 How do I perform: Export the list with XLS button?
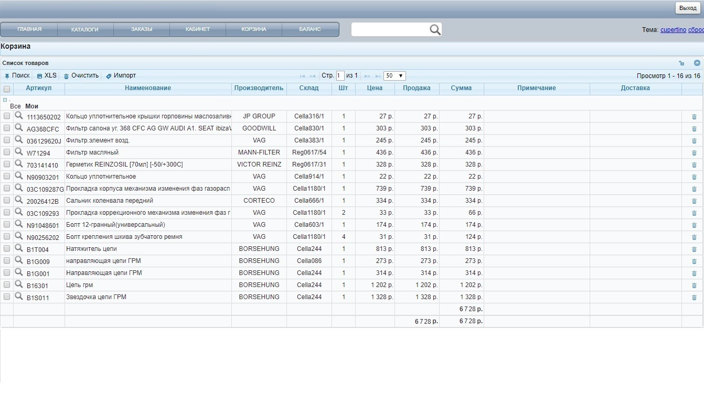(x=47, y=75)
